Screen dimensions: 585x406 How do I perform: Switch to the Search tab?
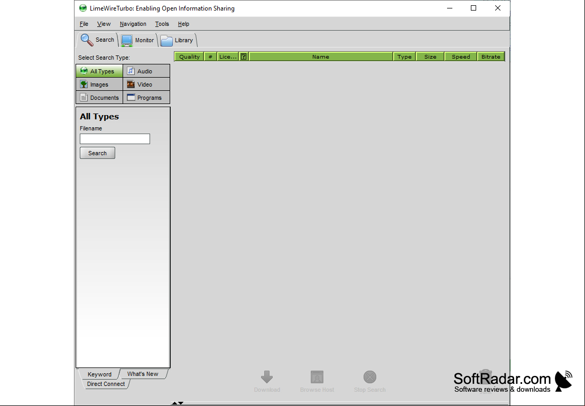click(x=98, y=40)
